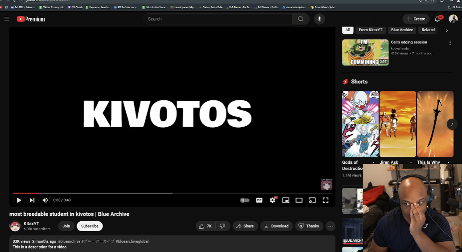
Task: Open the Jiren Ask short thumbnail
Action: 398,124
